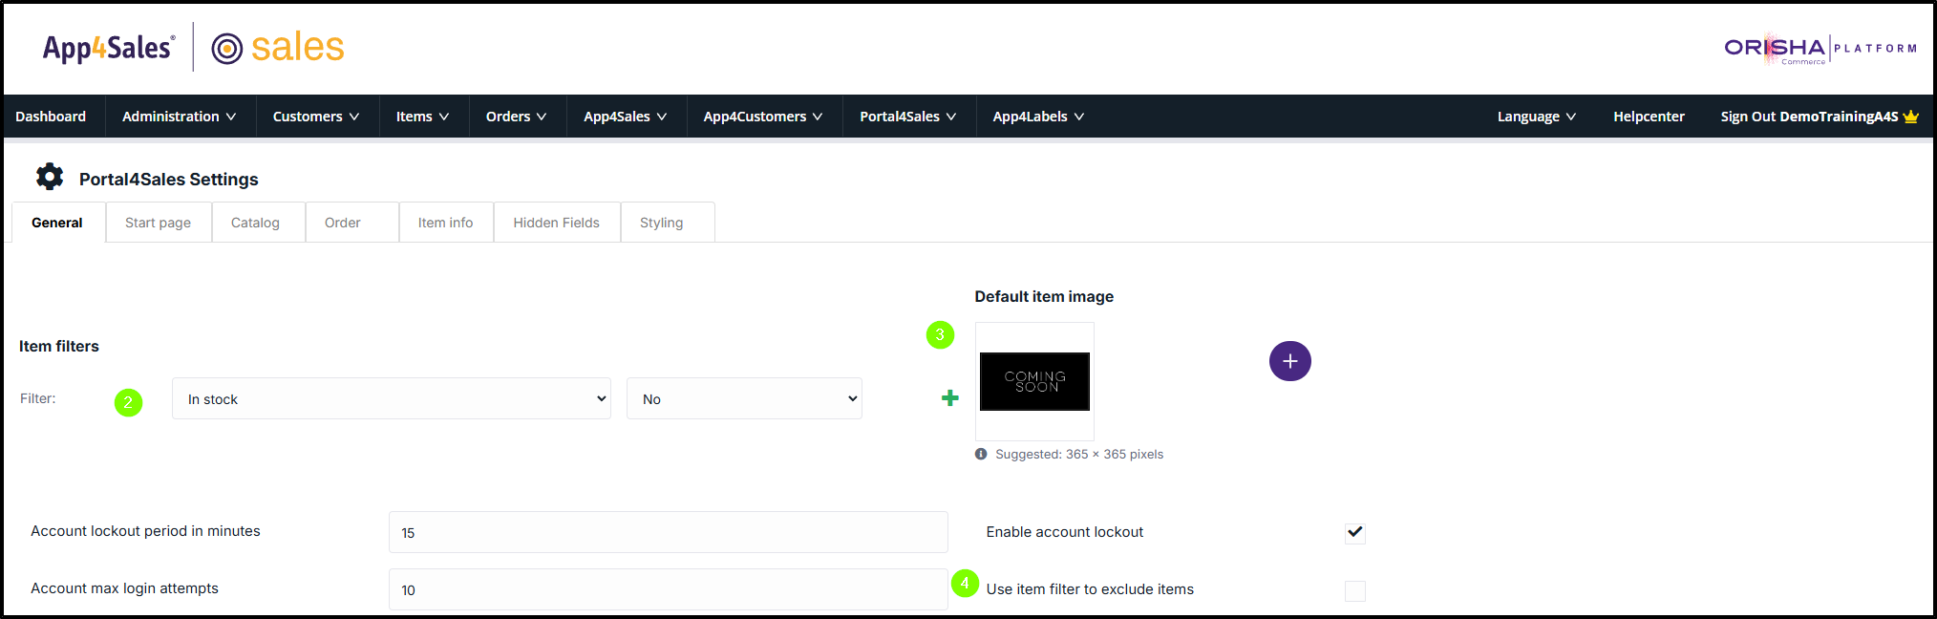Switch to the Item info tab
1937x619 pixels.
[x=445, y=223]
